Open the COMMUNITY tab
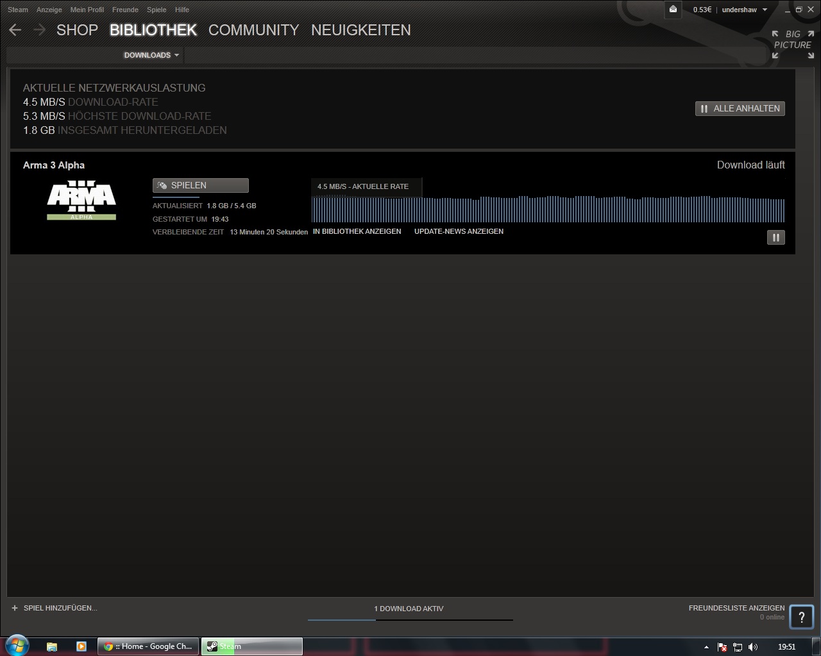Screen dimensions: 821x656 tap(254, 30)
